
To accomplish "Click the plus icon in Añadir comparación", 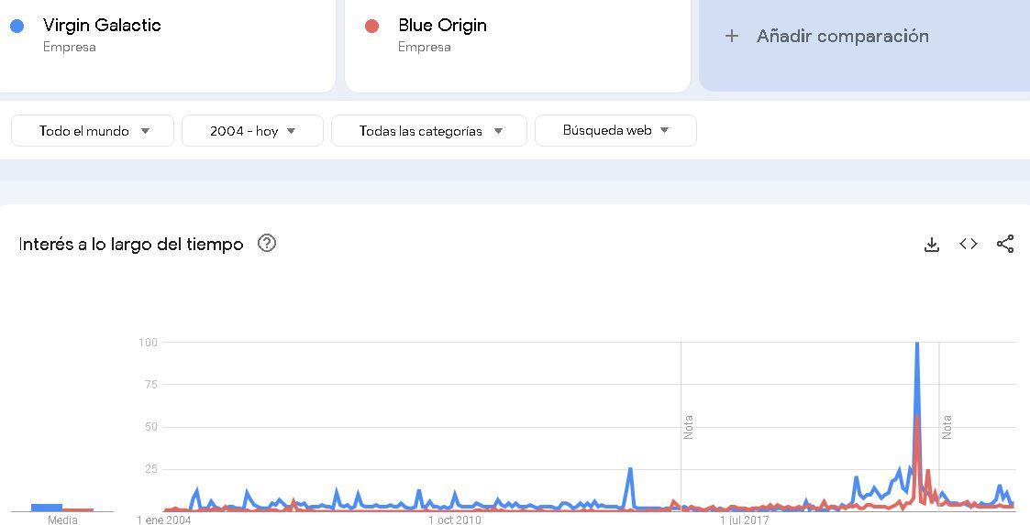I will pyautogui.click(x=731, y=36).
